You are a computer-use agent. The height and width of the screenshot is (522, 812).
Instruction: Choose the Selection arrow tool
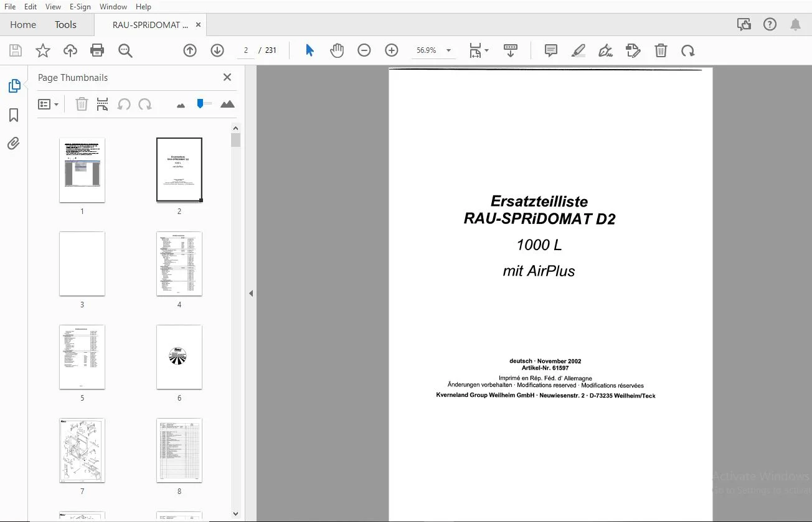tap(309, 50)
